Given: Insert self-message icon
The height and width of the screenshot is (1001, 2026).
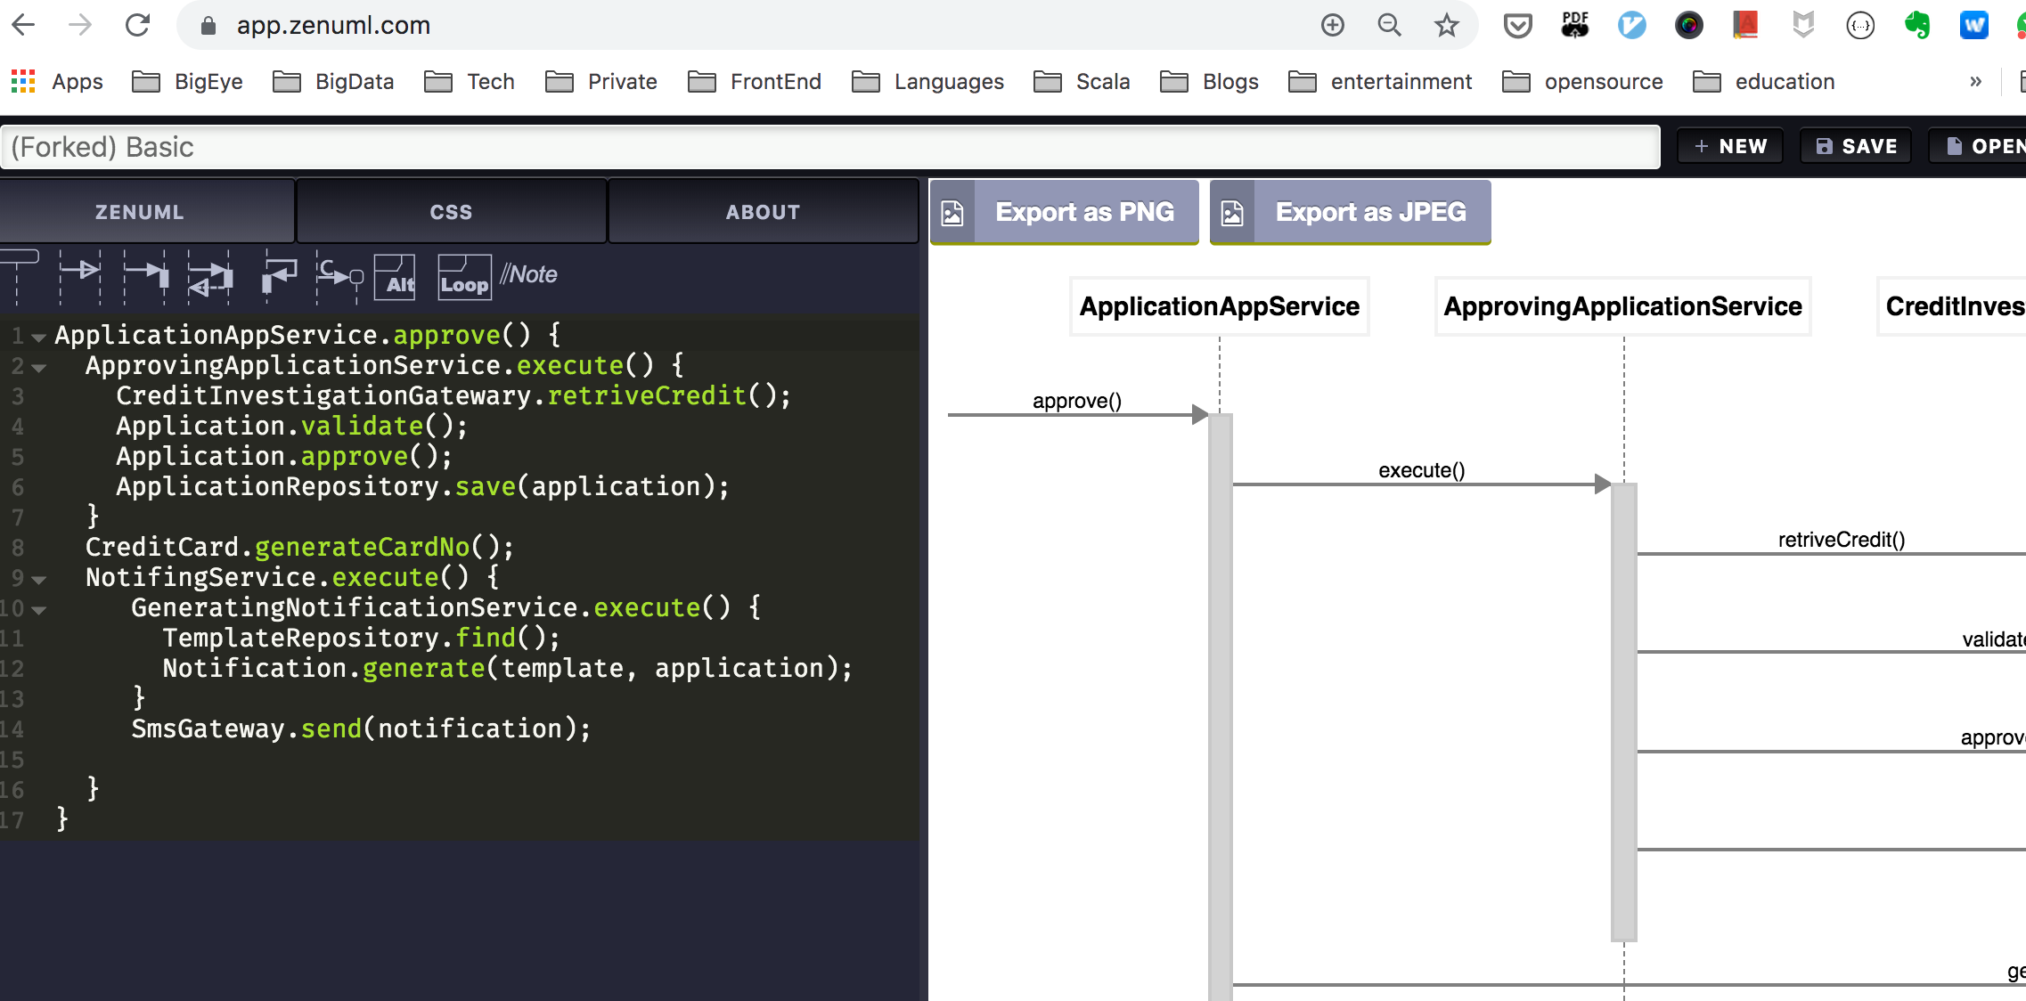Looking at the screenshot, I should pos(279,275).
